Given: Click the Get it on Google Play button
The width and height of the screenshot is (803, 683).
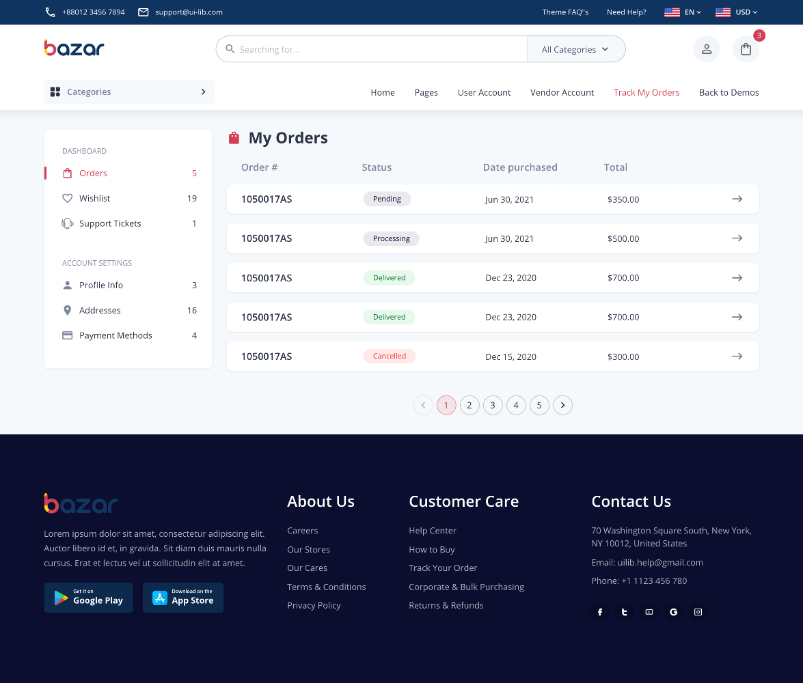Looking at the screenshot, I should pos(89,598).
